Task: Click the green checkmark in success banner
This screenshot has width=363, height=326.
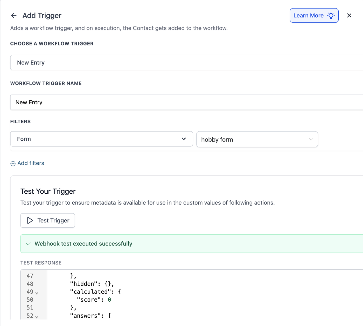Action: [x=29, y=244]
